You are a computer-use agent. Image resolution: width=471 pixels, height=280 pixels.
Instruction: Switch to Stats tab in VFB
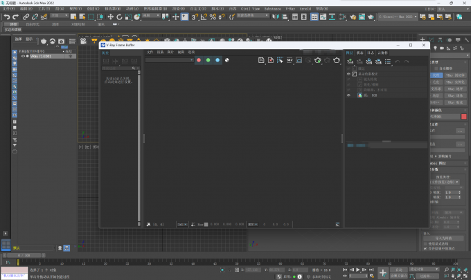coord(360,53)
